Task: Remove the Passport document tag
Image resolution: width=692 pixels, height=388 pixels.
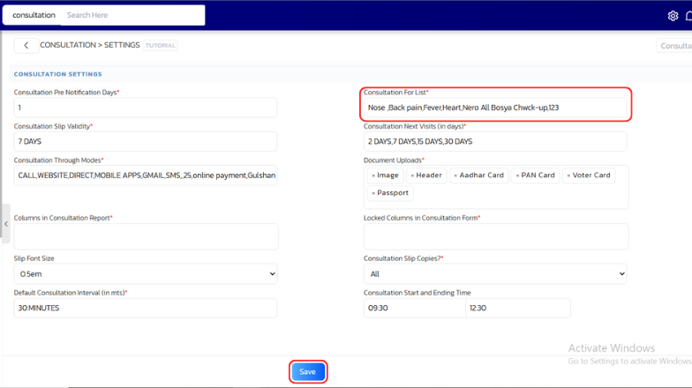Action: click(x=373, y=193)
